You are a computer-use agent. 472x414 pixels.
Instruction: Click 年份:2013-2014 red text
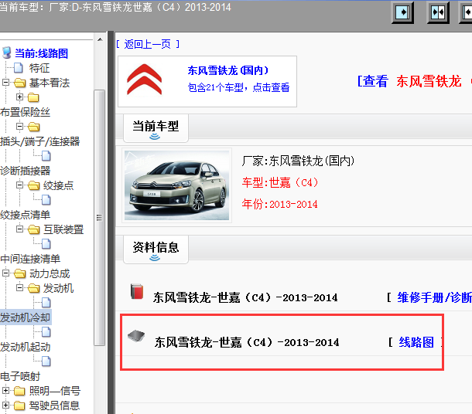pos(279,204)
